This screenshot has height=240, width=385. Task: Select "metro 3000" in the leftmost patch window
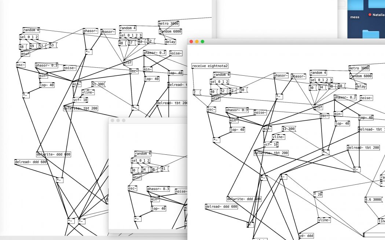click(x=168, y=23)
